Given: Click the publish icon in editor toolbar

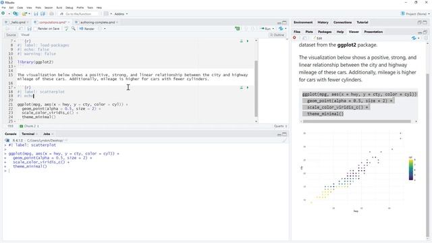Looking at the screenshot, I should click(281, 28).
